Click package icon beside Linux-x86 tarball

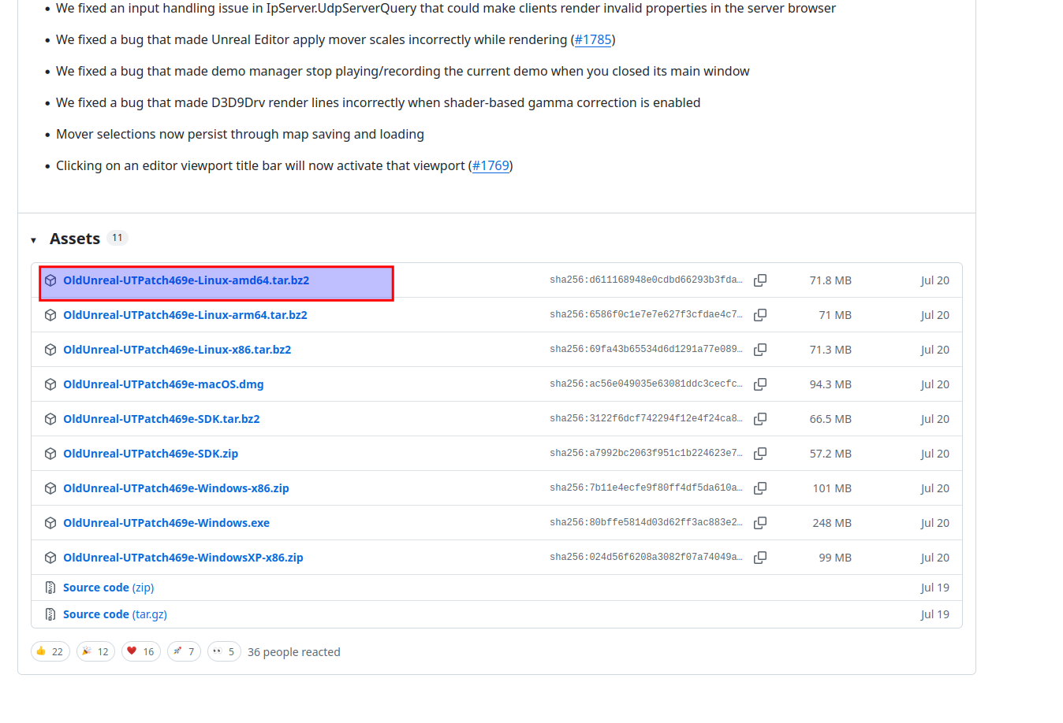pyautogui.click(x=50, y=350)
